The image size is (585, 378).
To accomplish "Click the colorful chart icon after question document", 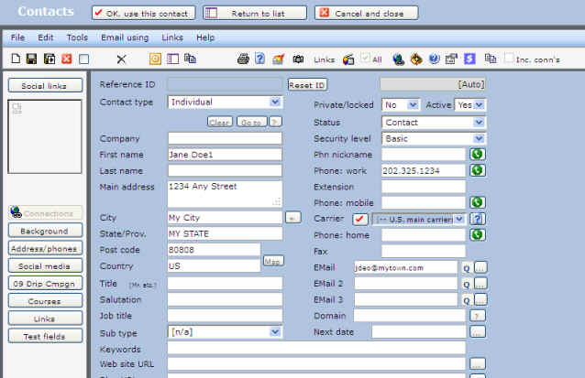I will point(279,59).
